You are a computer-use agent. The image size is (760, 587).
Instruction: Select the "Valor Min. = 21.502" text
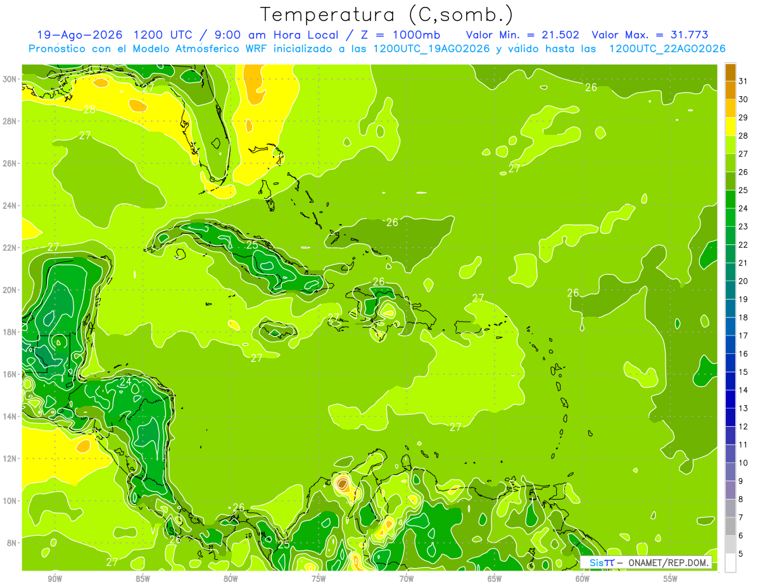point(522,35)
